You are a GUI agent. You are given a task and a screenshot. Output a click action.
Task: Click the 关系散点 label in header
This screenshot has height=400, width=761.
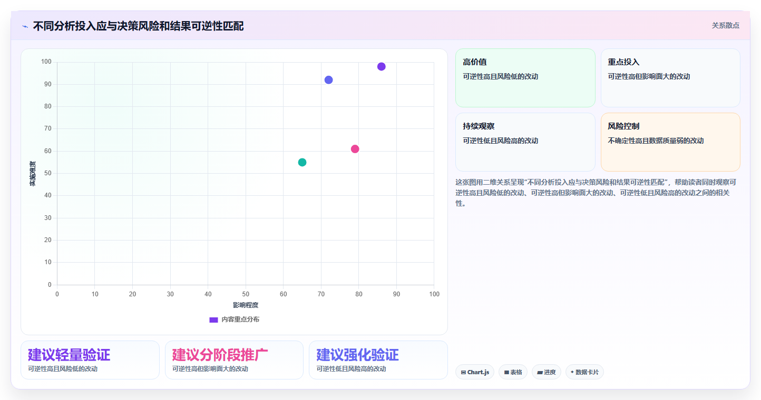point(725,25)
